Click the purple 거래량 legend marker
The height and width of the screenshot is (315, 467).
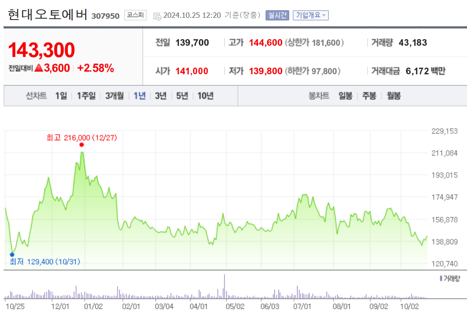[x=441, y=279]
